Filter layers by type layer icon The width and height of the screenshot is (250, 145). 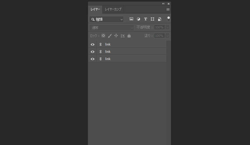[145, 19]
